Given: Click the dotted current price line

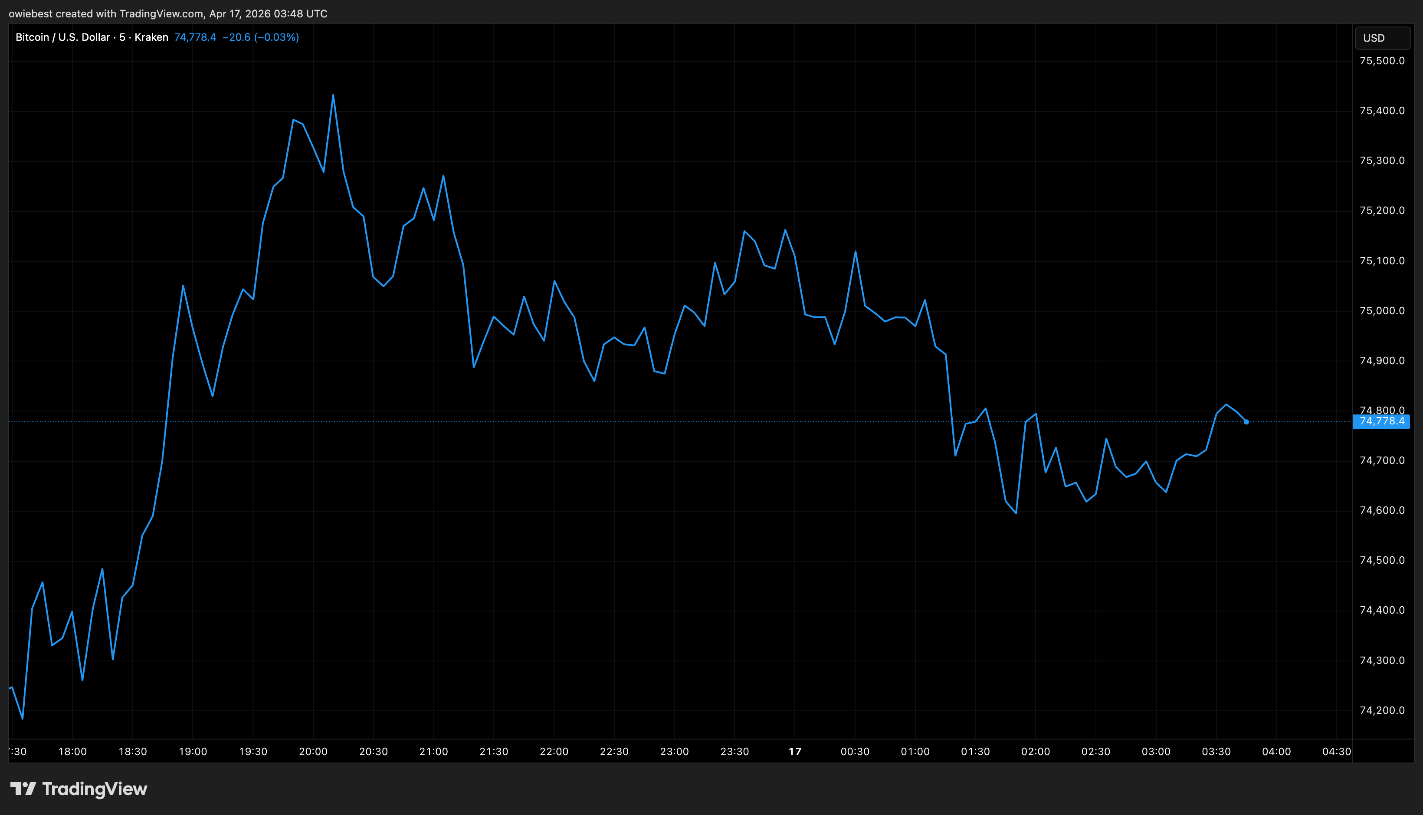Looking at the screenshot, I should (672, 423).
